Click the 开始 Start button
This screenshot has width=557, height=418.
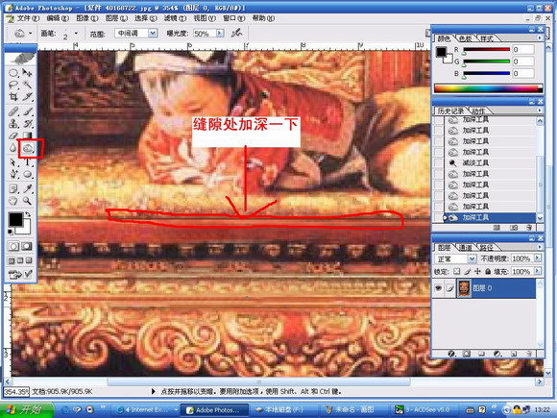[27, 409]
